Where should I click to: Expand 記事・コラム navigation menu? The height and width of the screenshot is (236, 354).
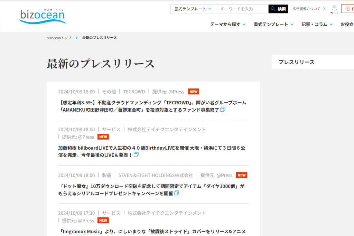click(317, 25)
